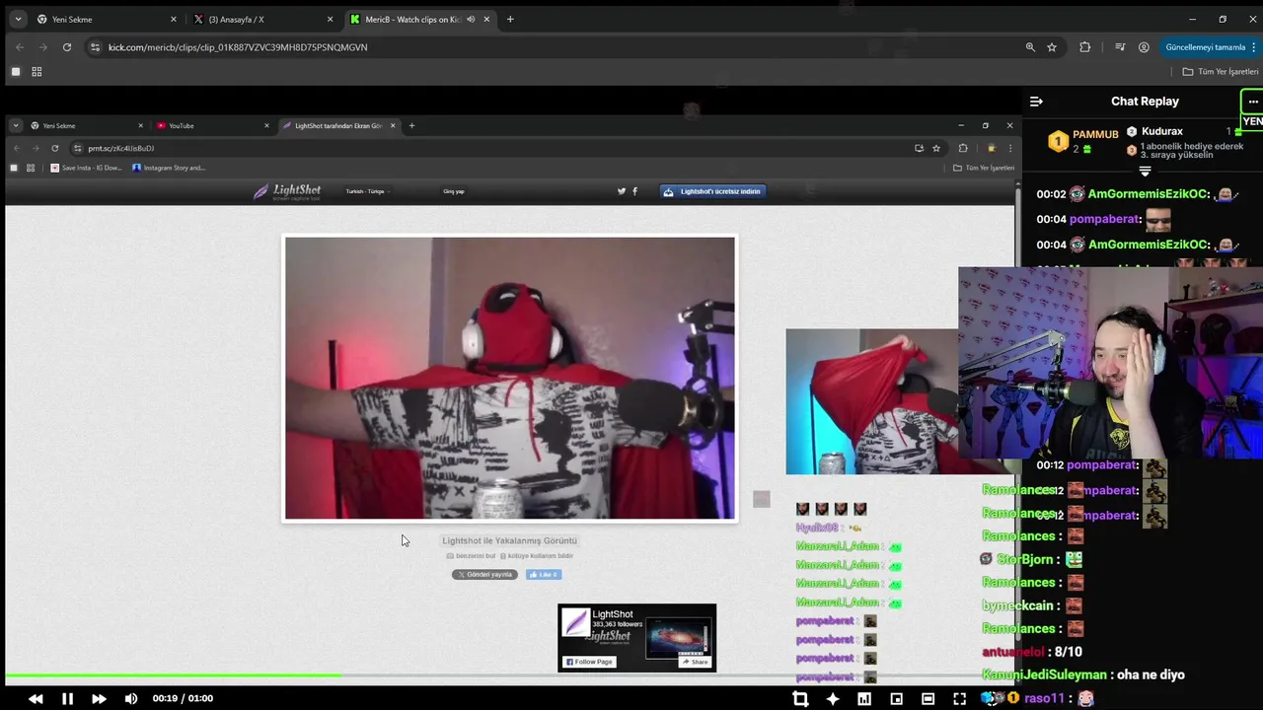The height and width of the screenshot is (710, 1263).
Task: Click the Facebook icon in the LightShot header
Action: [634, 191]
